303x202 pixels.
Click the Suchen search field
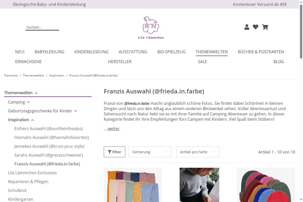coord(42,27)
